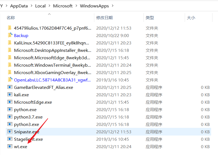Expand the chevron after WindowsApps

112,6
